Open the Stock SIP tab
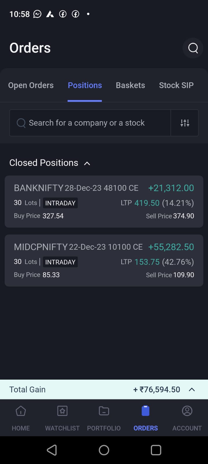This screenshot has height=464, width=208. pyautogui.click(x=176, y=85)
